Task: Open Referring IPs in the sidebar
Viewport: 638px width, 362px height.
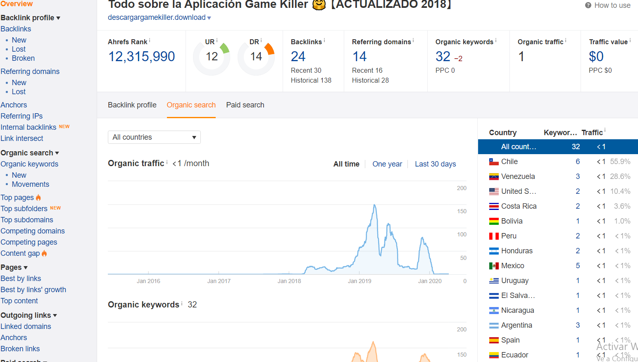Action: [x=21, y=116]
